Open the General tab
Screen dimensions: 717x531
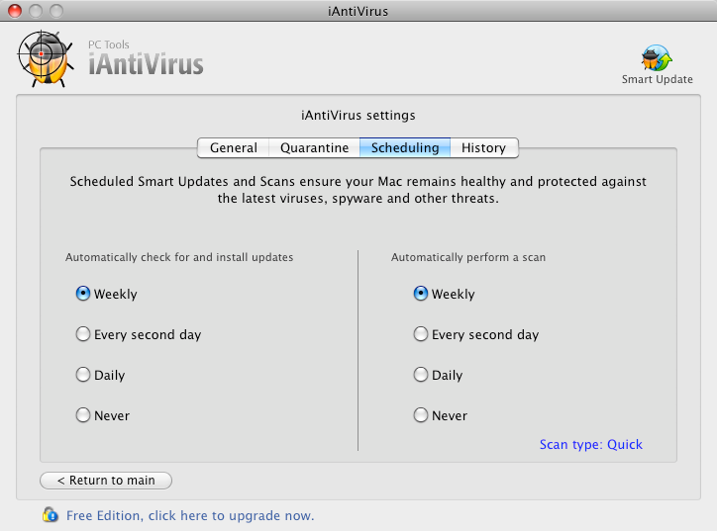pyautogui.click(x=234, y=147)
